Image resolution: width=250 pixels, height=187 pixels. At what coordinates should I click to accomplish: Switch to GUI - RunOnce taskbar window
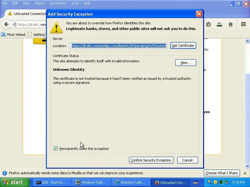52,183
